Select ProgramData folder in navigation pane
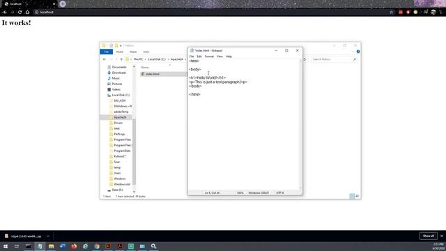The image size is (446, 251). 122,151
